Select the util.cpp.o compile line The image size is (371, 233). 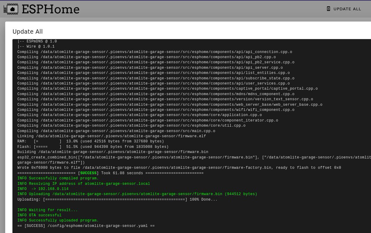click(x=131, y=125)
